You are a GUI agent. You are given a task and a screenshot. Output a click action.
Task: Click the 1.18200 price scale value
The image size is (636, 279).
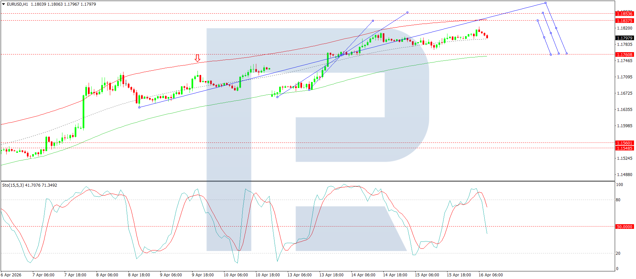[624, 28]
